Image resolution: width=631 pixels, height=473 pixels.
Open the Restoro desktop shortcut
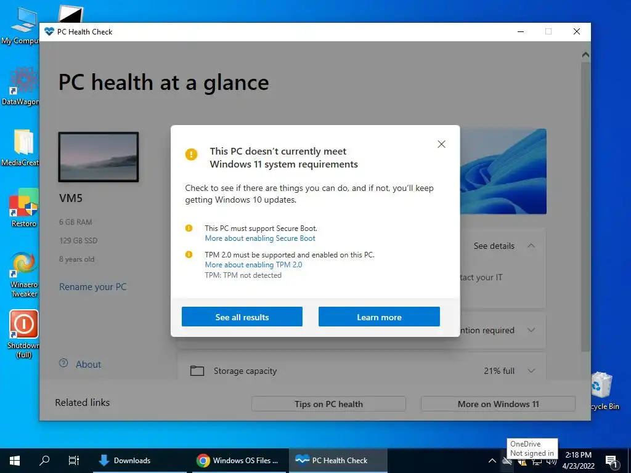(24, 208)
